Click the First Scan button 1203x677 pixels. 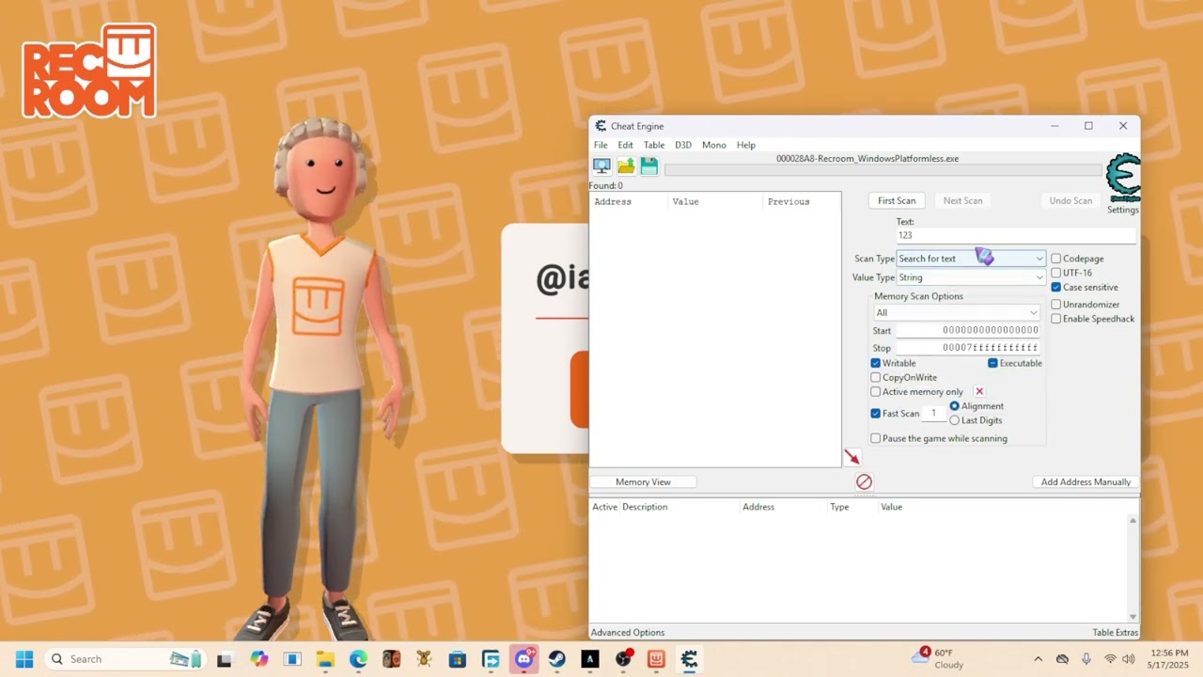point(897,200)
